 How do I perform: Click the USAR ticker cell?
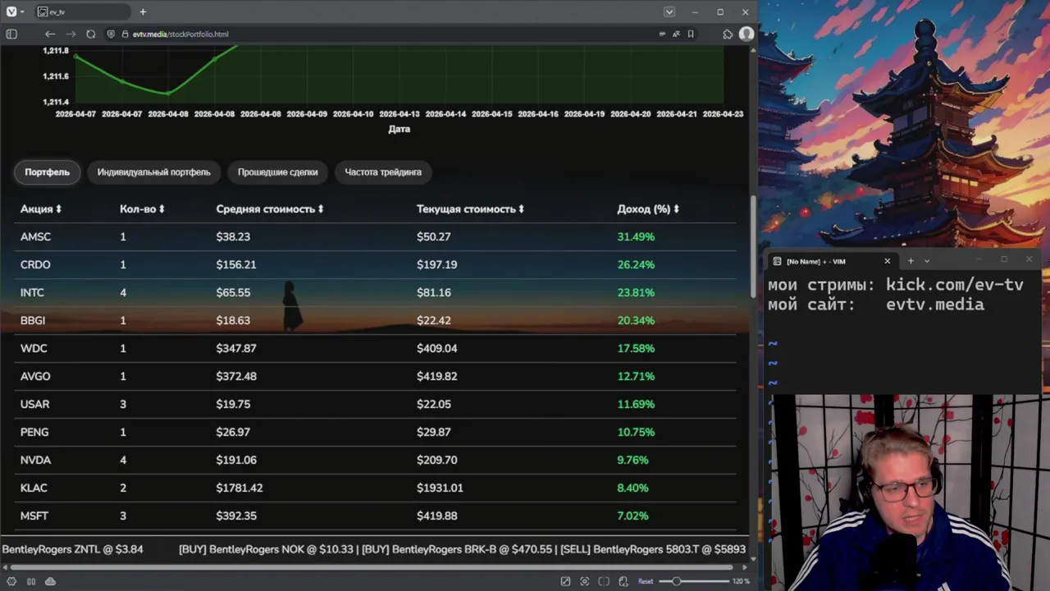(x=34, y=404)
